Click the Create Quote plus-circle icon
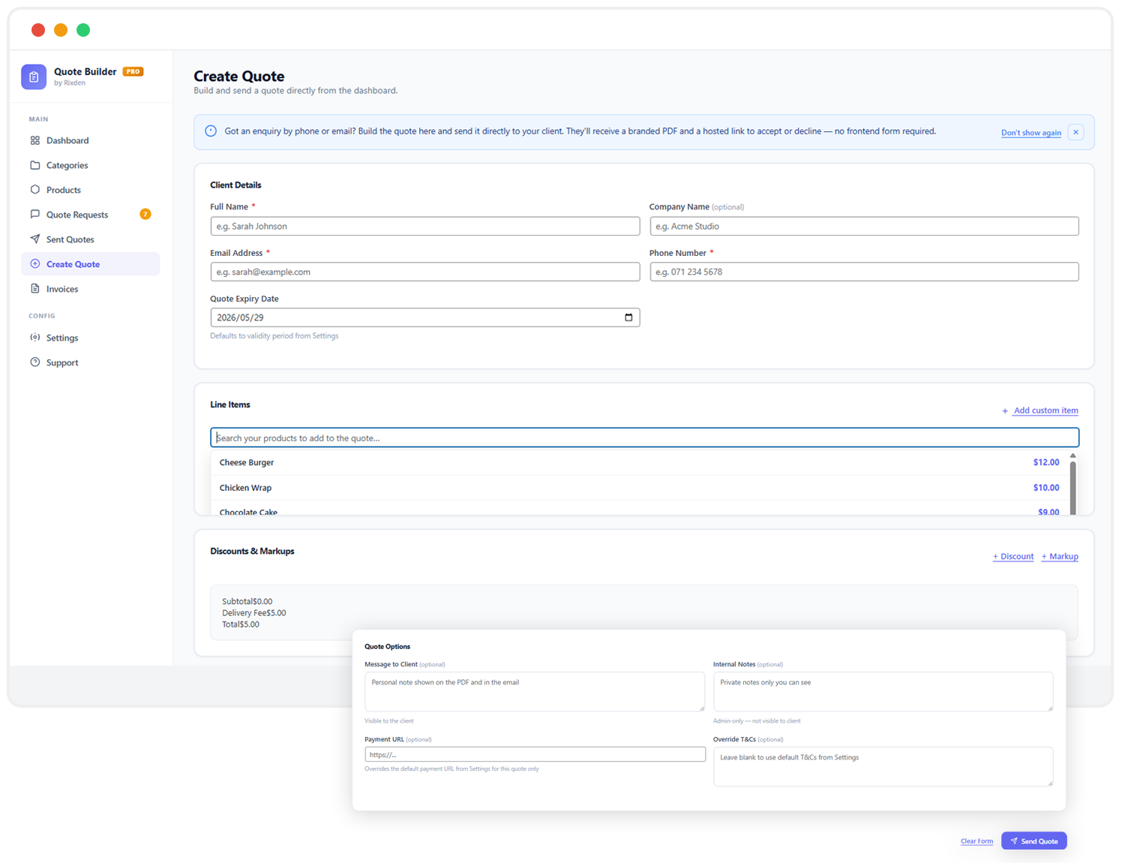This screenshot has height=863, width=1125. coord(35,264)
